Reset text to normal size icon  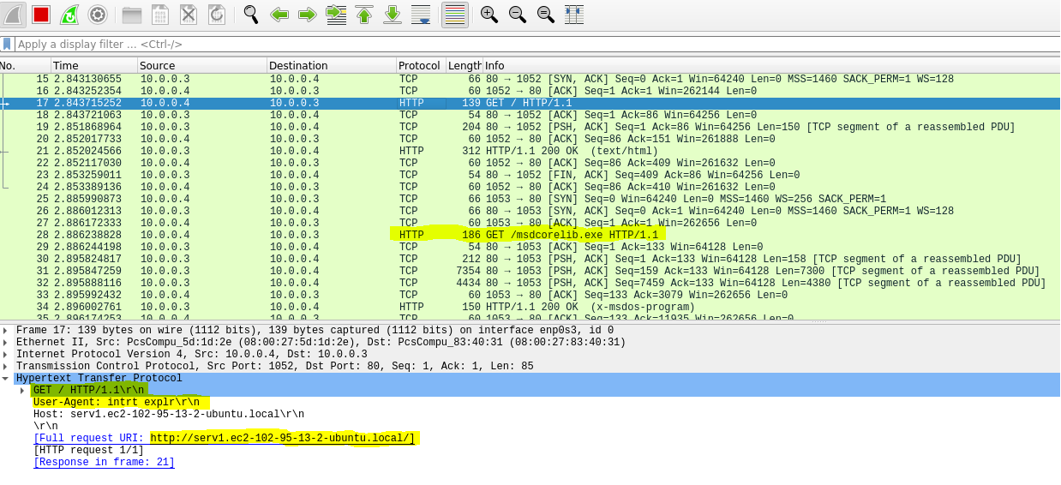[x=546, y=15]
